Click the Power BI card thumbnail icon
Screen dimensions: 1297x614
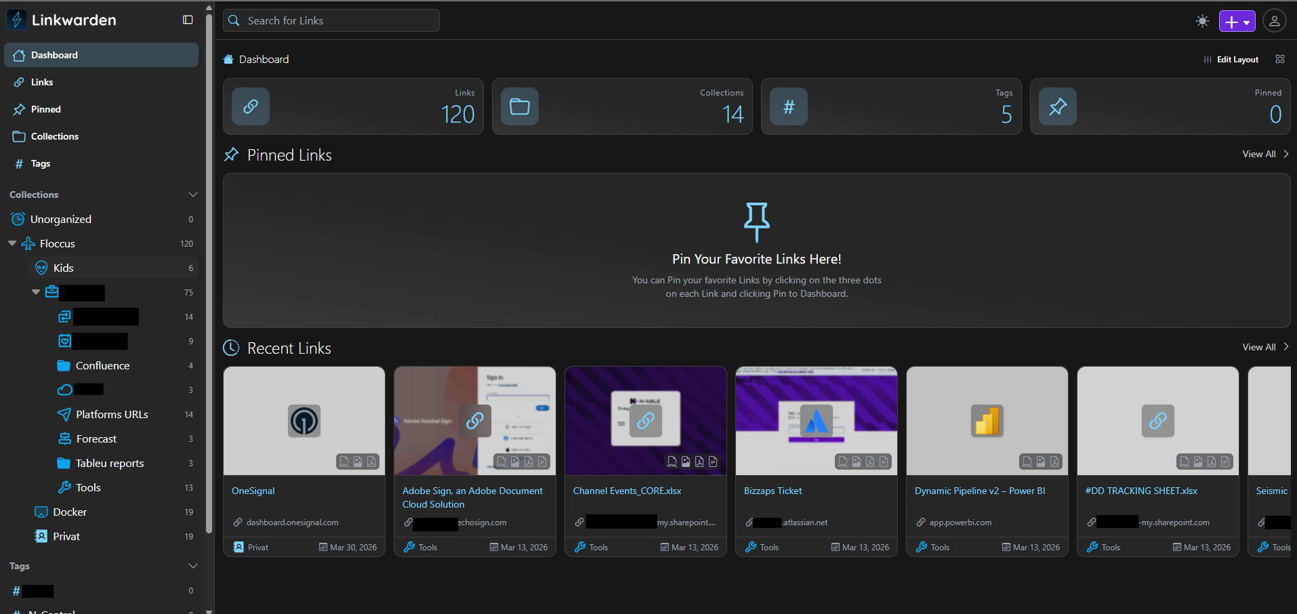tap(987, 421)
